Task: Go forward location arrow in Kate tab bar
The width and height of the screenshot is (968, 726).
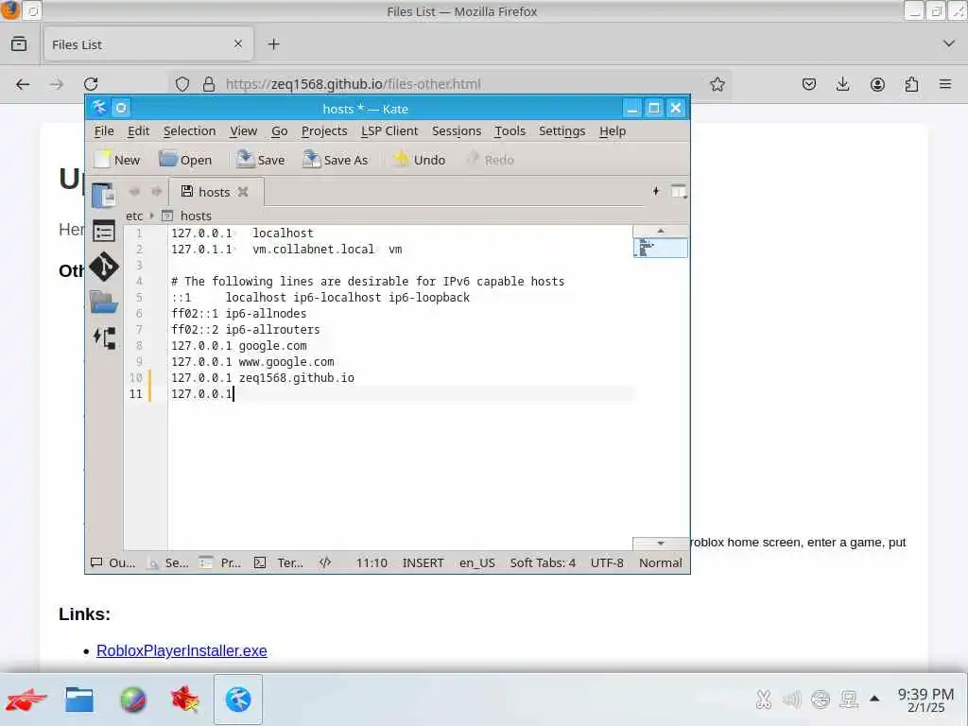Action: click(x=156, y=192)
